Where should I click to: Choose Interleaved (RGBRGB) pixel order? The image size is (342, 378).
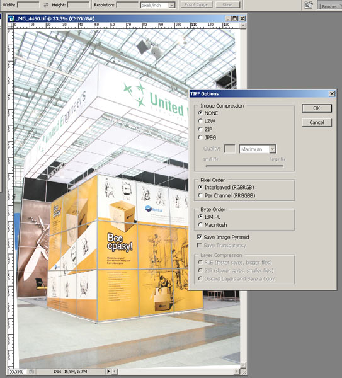point(226,187)
